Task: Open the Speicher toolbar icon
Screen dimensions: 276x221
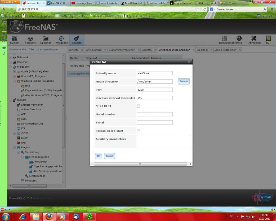Action: tap(46, 40)
